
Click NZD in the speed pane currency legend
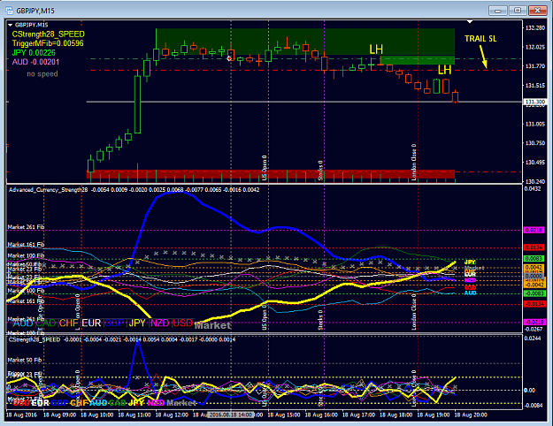tap(156, 402)
